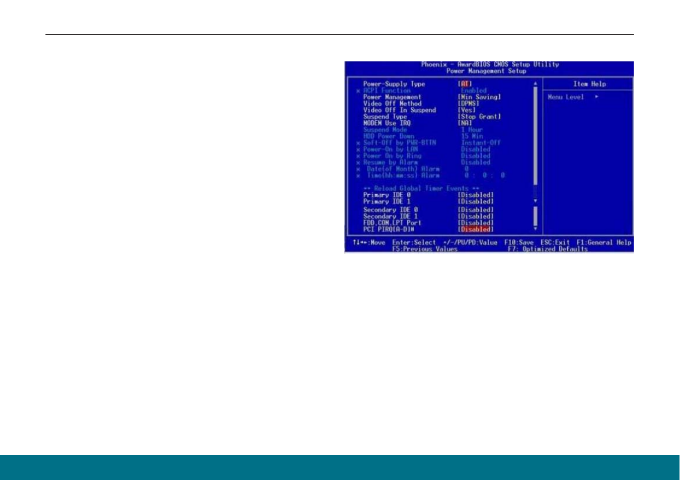Click the Soft-Off by PWR-BTTN label
Viewport: 680px width, 480px height.
(x=400, y=143)
